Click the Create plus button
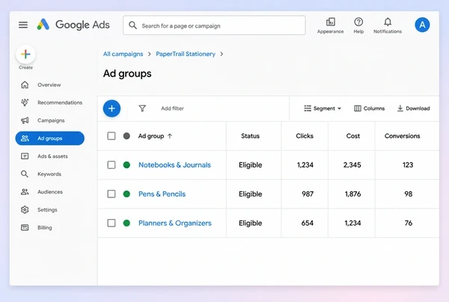Viewport: 449px width, 302px height. point(25,55)
